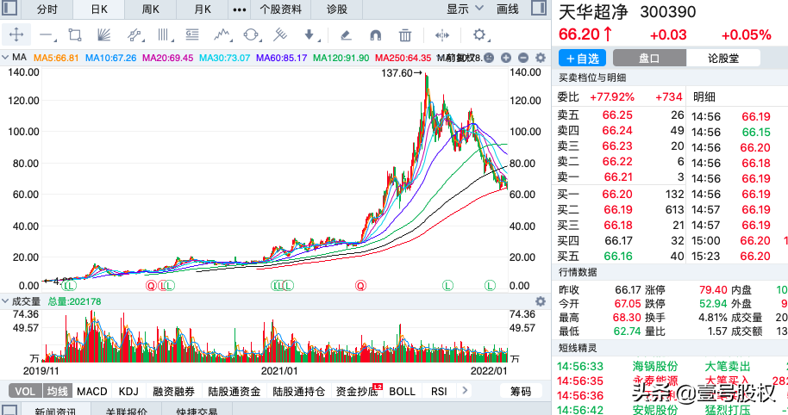Image resolution: width=788 pixels, height=415 pixels.
Task: Open the 快捷交易 bottom tab
Action: point(197,411)
